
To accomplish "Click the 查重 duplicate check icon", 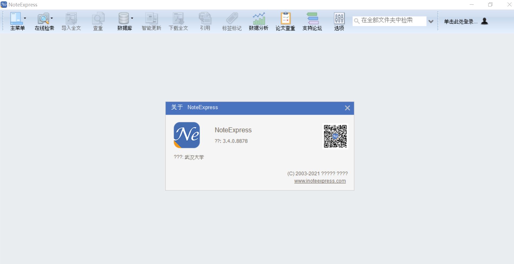I will point(98,18).
